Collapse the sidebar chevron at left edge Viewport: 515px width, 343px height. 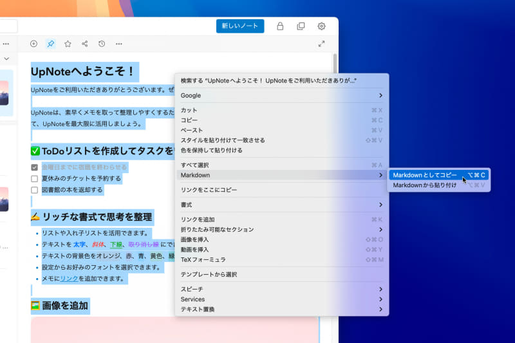coord(6,59)
